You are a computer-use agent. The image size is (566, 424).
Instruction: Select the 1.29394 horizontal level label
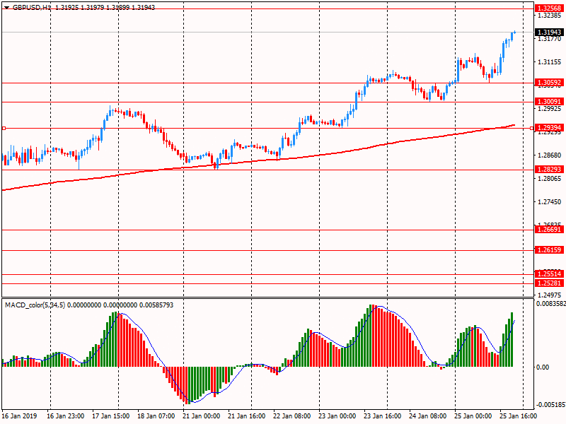(x=550, y=128)
